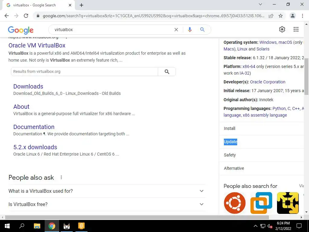The width and height of the screenshot is (309, 232).
Task: Open People also ask options menu
Action: (x=61, y=178)
